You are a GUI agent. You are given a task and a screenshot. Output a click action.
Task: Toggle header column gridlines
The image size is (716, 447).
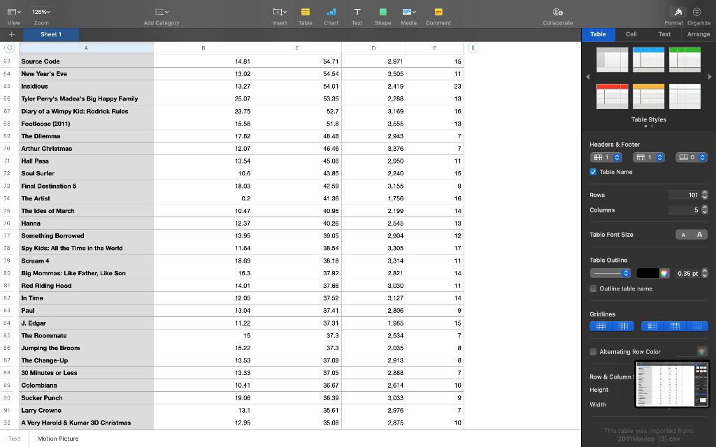[652, 326]
